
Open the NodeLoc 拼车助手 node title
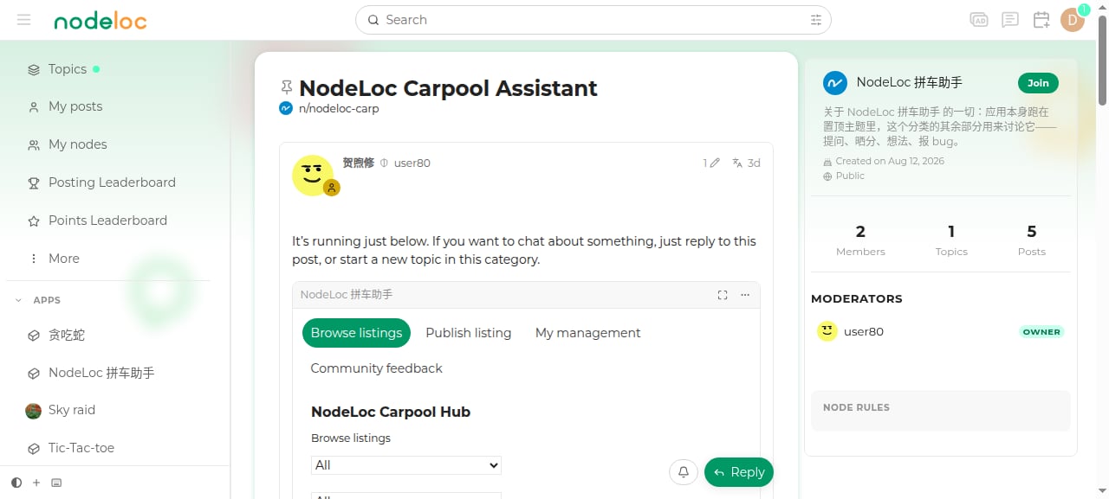click(909, 83)
